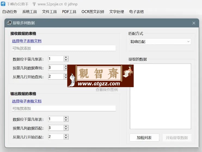The width and height of the screenshot is (202, 152).
Task: Click the receiving table 数据位于第几张表 value field
Action: pos(56,59)
